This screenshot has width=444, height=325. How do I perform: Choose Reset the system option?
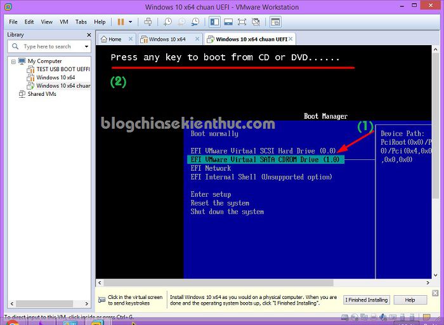[x=219, y=203]
